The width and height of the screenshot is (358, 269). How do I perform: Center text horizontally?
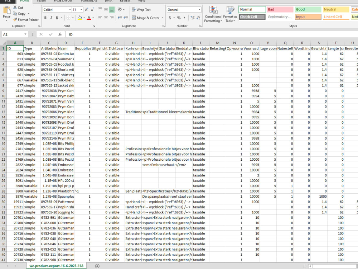click(x=106, y=18)
